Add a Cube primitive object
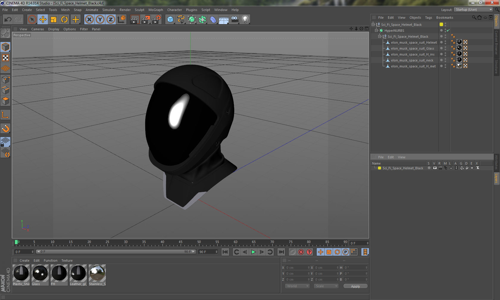 point(170,20)
